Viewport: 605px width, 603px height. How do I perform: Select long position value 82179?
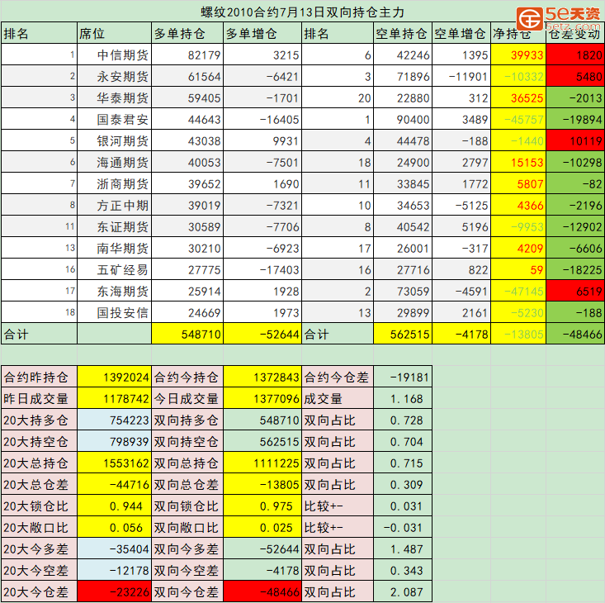click(x=187, y=55)
